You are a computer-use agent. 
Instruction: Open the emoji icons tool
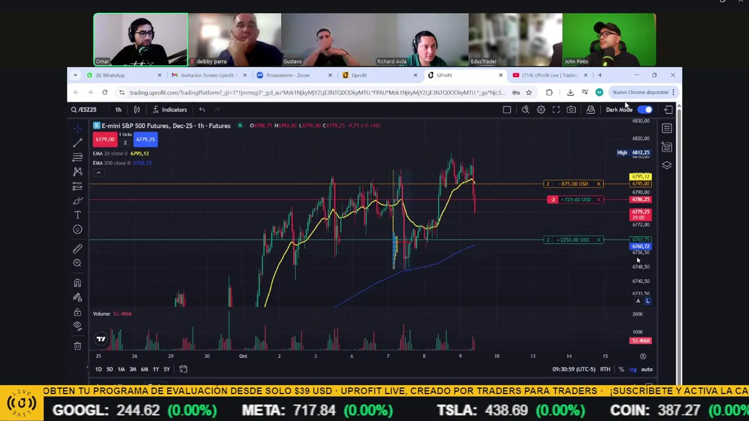tap(77, 229)
